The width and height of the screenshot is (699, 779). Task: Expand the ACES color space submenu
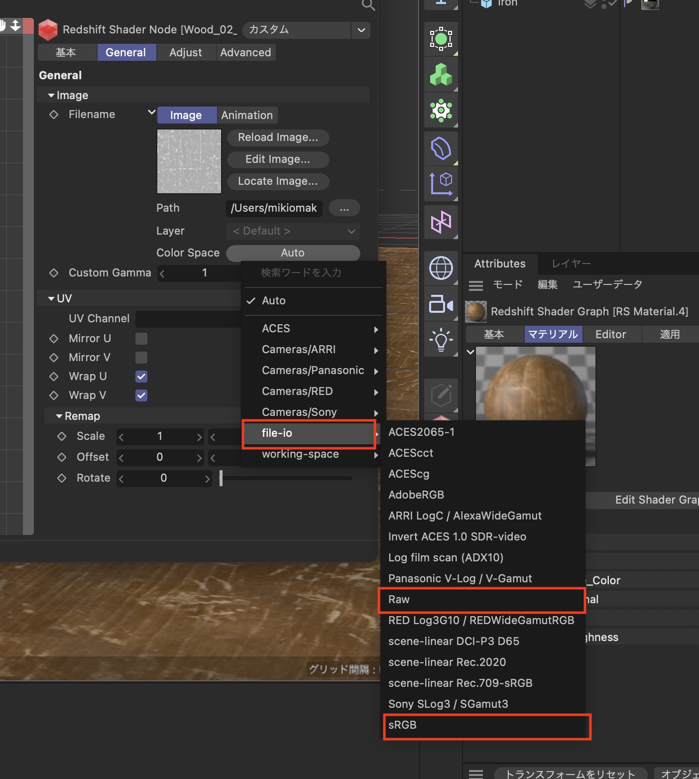point(313,329)
